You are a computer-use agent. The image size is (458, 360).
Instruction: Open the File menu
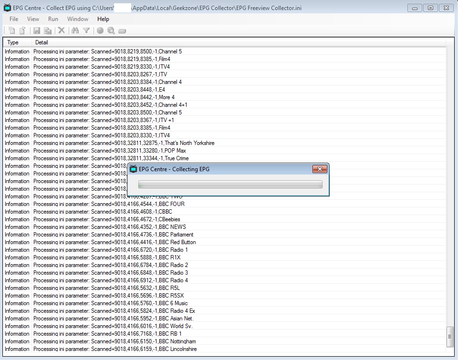click(x=14, y=19)
